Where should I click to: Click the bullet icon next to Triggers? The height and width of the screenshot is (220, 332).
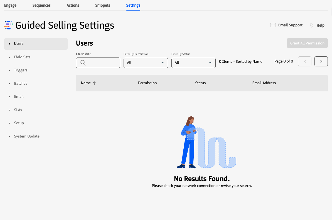click(x=10, y=70)
